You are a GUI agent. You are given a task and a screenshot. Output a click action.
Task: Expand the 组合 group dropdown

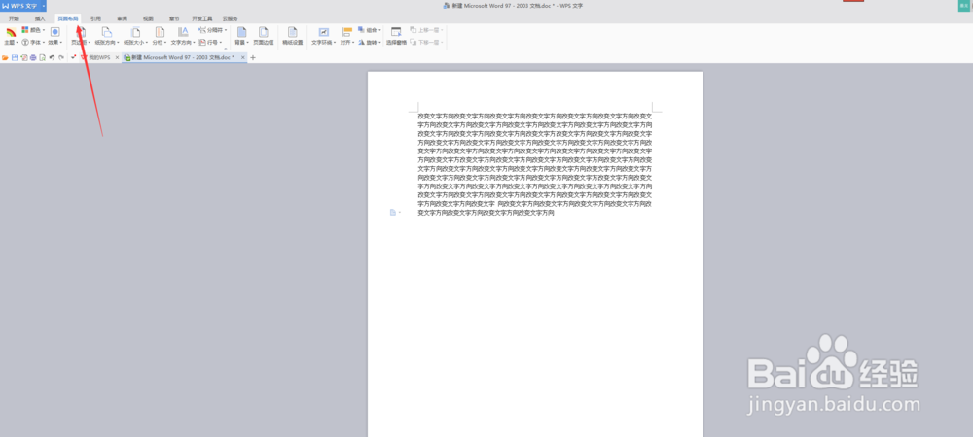(x=370, y=30)
